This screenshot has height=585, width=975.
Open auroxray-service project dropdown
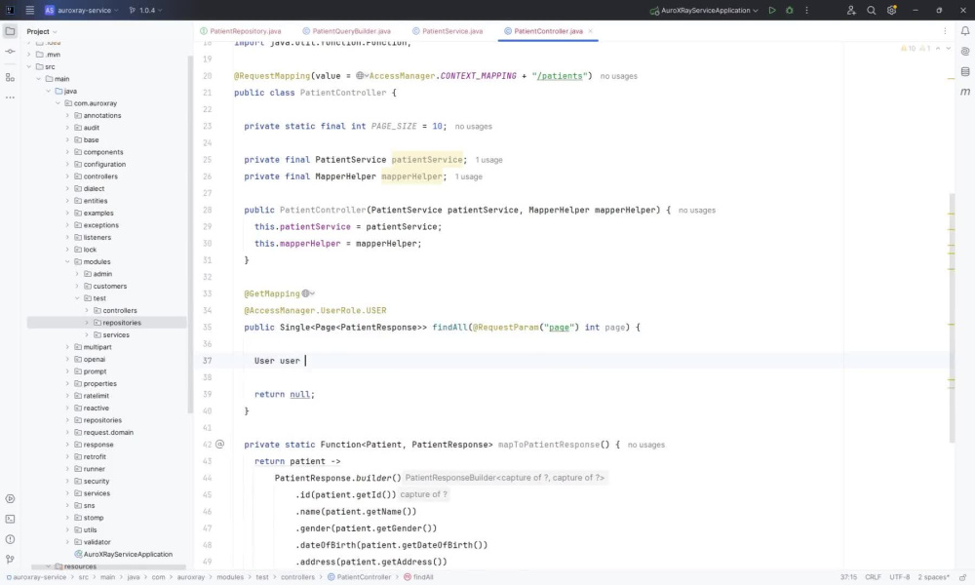(82, 10)
